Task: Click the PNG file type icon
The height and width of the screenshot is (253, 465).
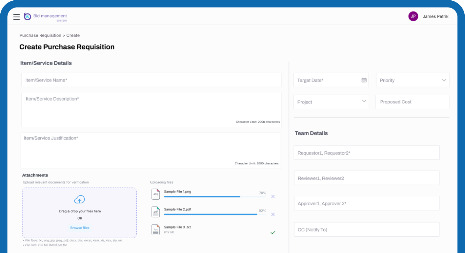Action: 155,194
